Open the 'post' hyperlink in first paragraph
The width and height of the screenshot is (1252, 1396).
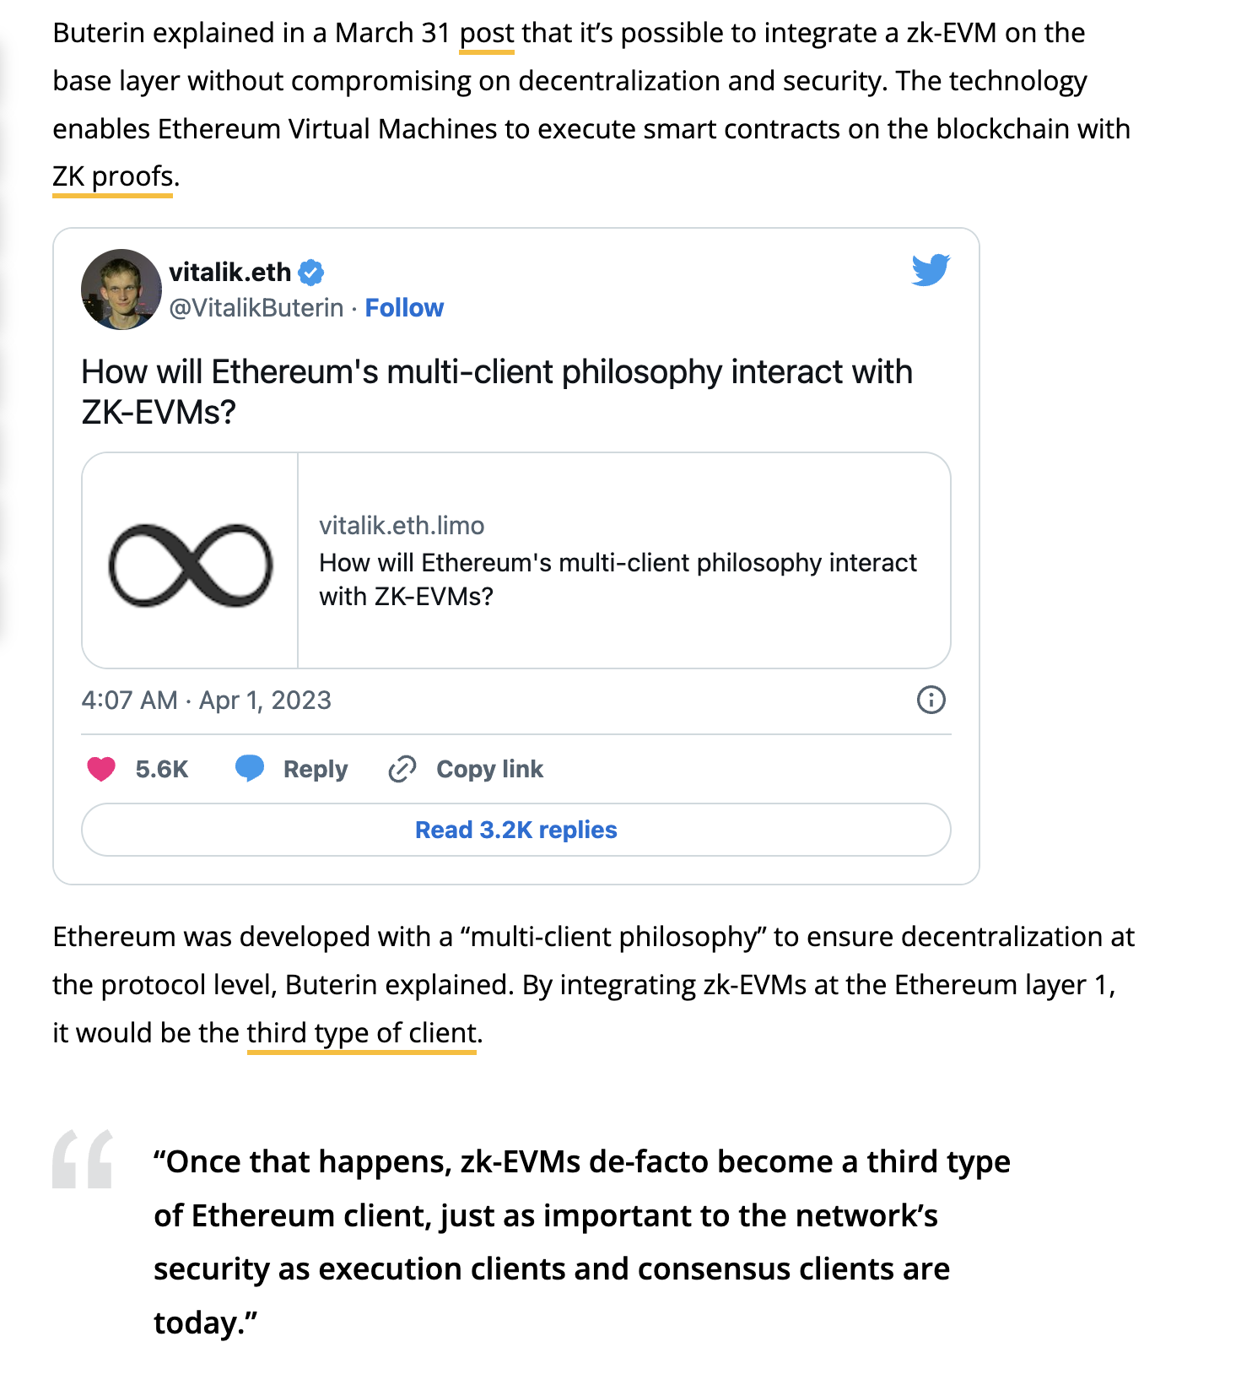click(x=487, y=34)
